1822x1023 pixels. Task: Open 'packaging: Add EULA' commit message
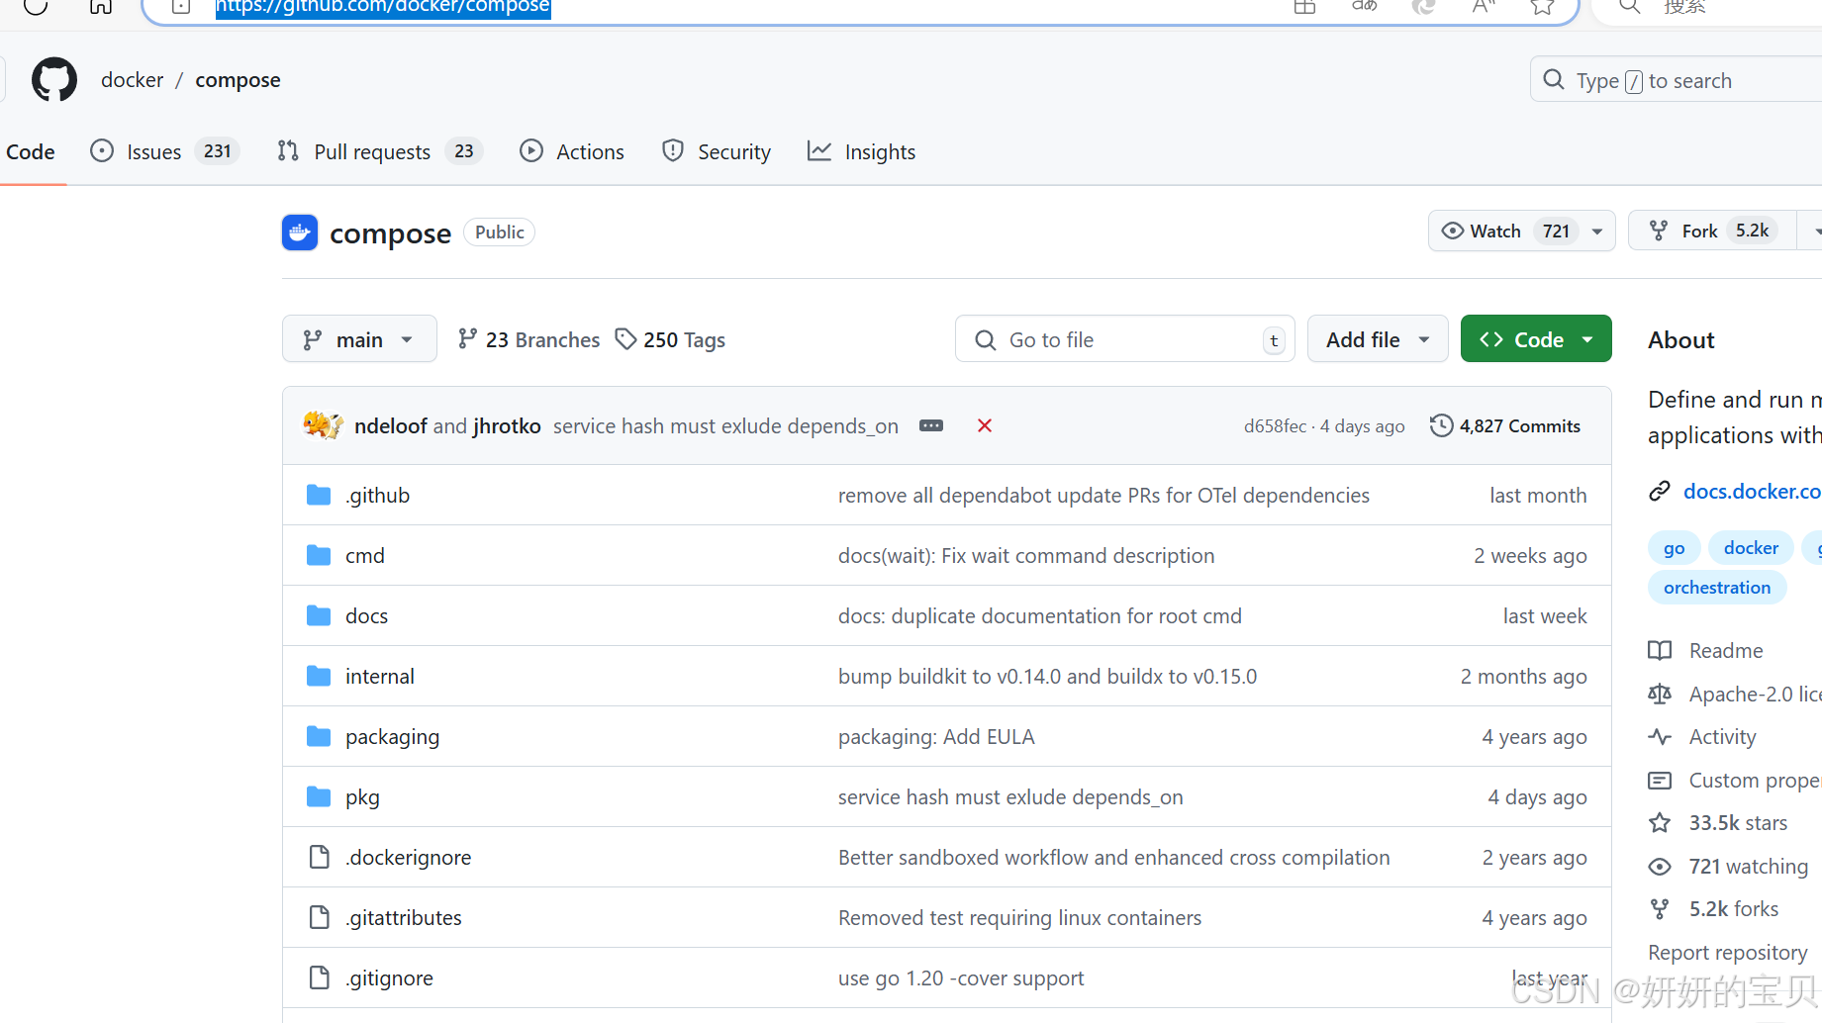pyautogui.click(x=936, y=736)
